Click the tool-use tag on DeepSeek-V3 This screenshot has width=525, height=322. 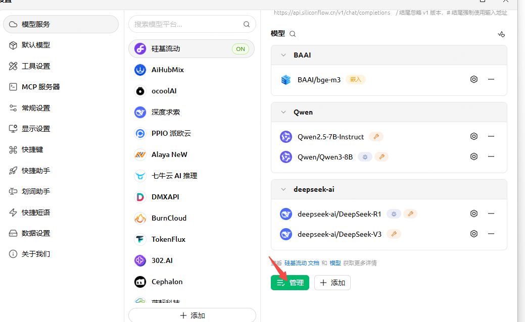pyautogui.click(x=394, y=234)
